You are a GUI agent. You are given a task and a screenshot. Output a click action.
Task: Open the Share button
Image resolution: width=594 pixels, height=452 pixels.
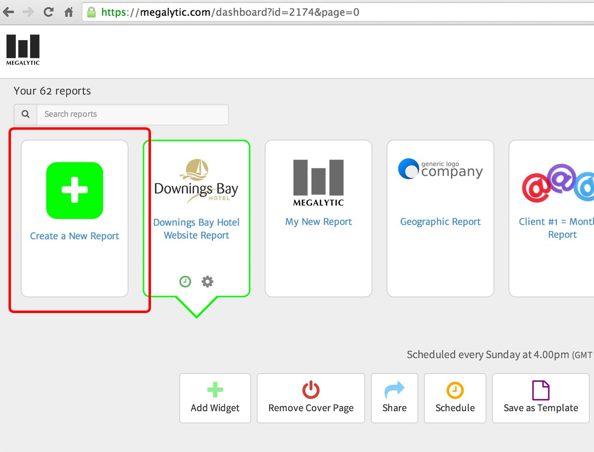pyautogui.click(x=395, y=398)
